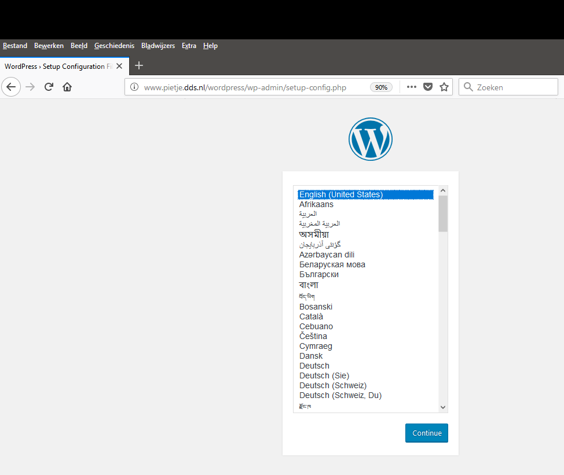Select the plain Deutsch language entry

coord(365,366)
